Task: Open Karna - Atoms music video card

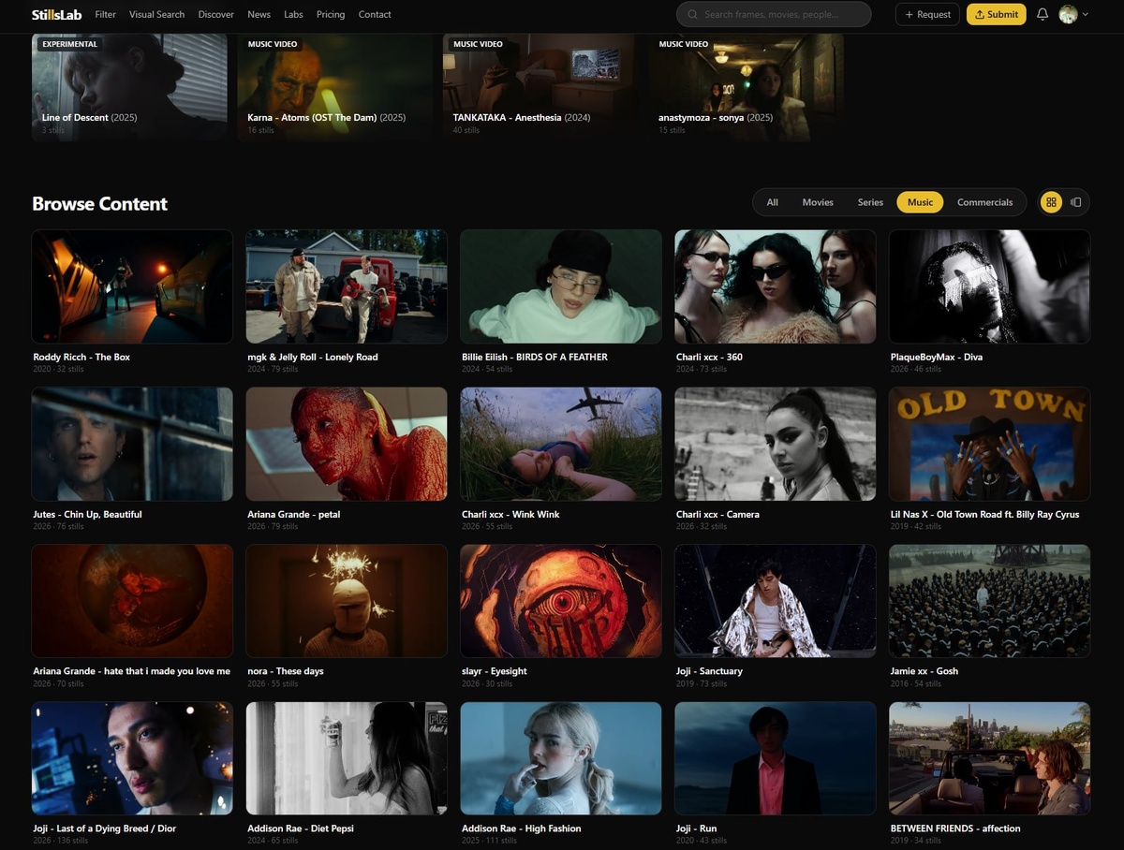Action: (x=335, y=87)
